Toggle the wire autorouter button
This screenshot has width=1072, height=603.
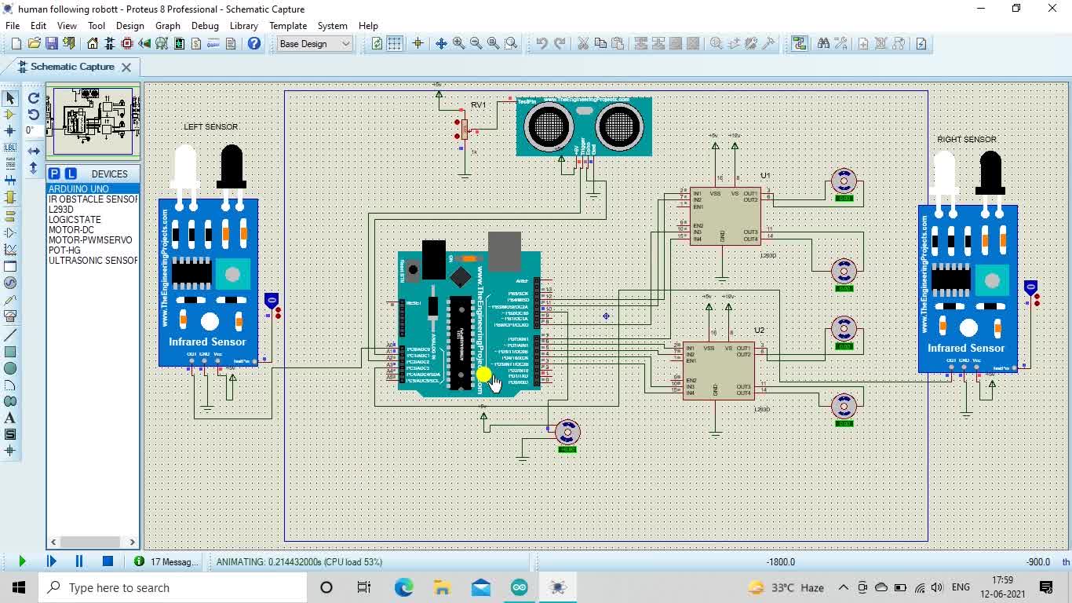[x=800, y=44]
